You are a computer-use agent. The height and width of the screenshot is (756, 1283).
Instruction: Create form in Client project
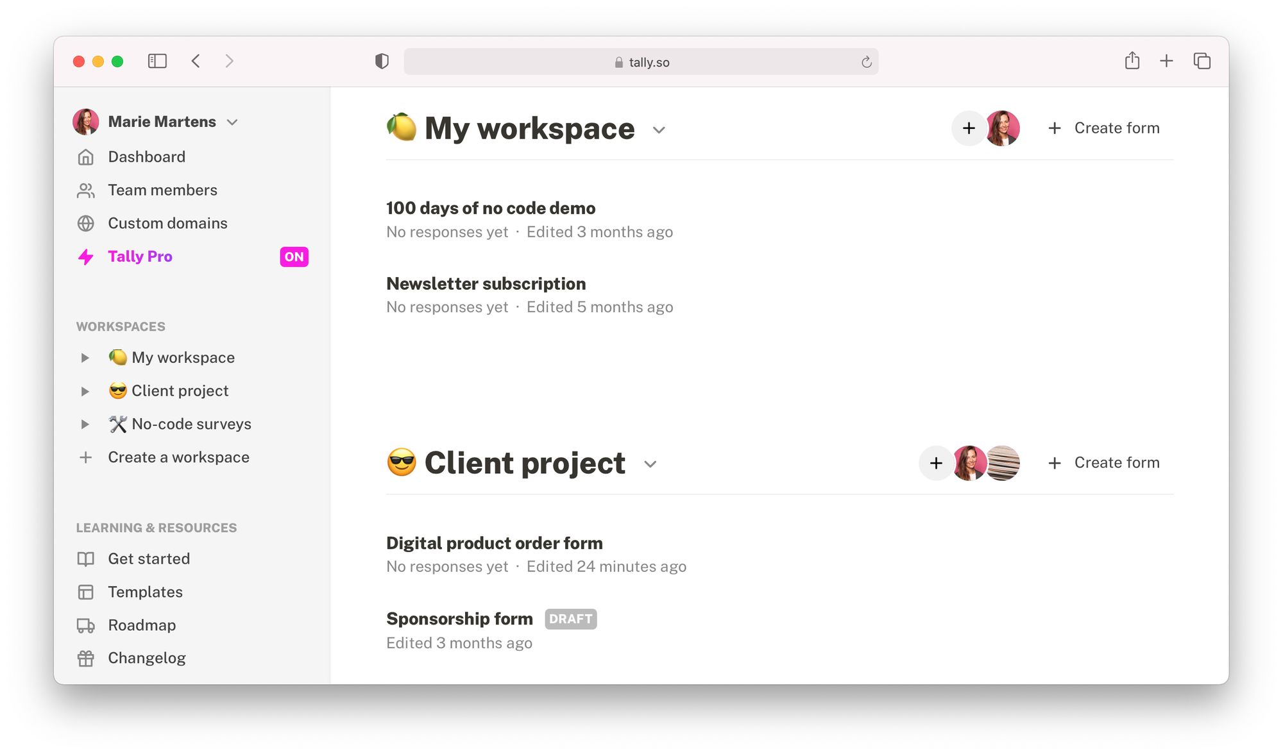click(1103, 463)
